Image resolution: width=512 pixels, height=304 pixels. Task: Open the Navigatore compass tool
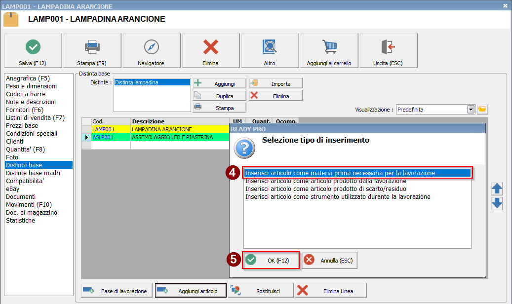click(151, 51)
